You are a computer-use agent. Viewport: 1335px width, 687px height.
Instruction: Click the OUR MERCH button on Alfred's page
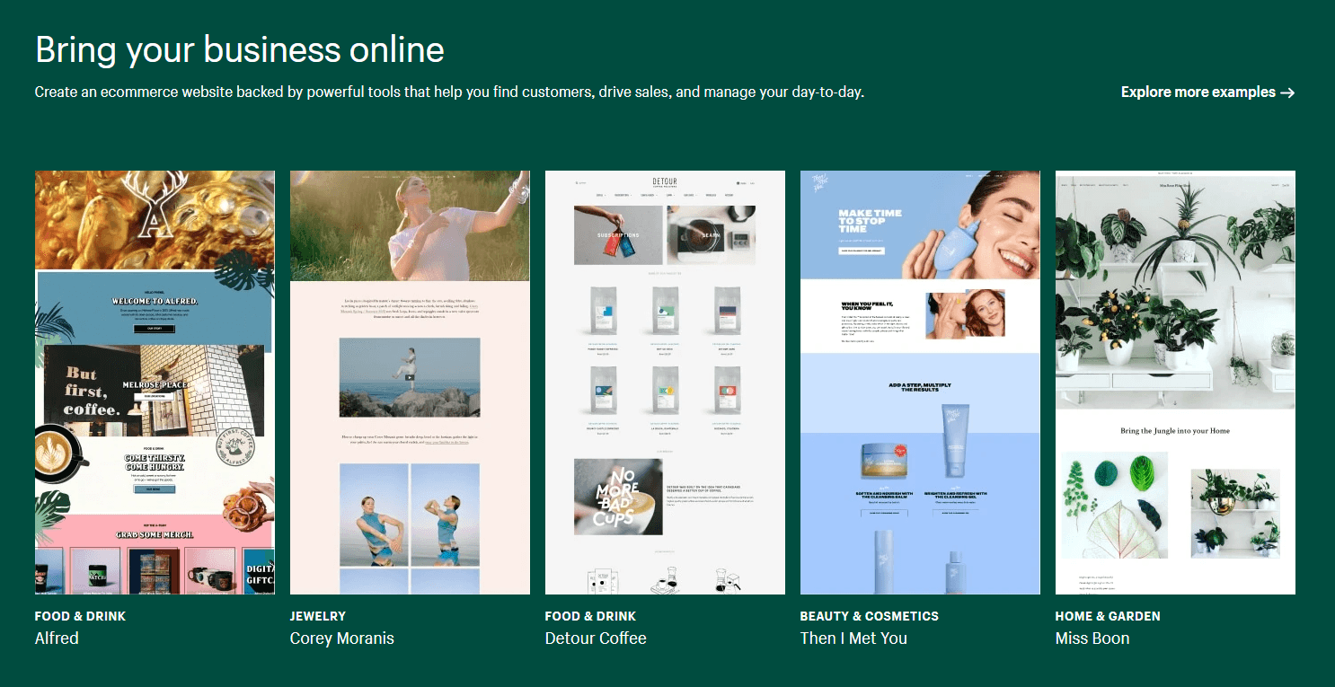click(x=154, y=489)
